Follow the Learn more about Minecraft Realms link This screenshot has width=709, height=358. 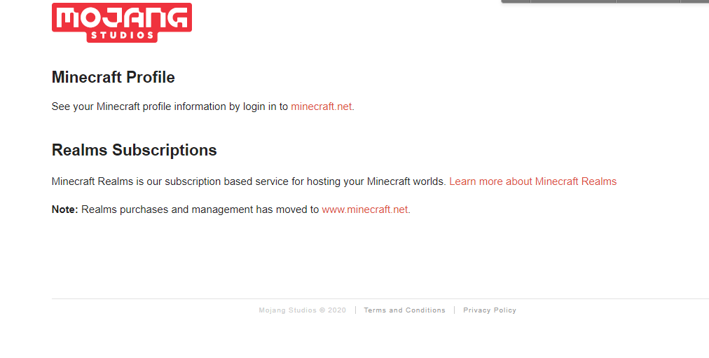tap(532, 181)
